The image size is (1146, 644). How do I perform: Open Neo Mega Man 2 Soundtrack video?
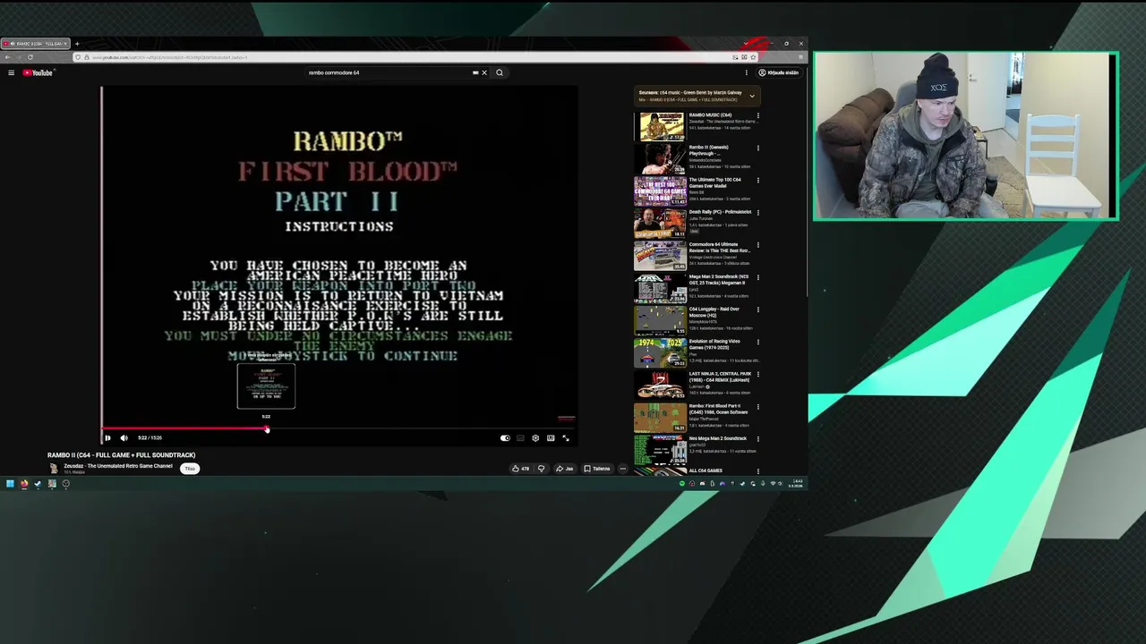[660, 449]
